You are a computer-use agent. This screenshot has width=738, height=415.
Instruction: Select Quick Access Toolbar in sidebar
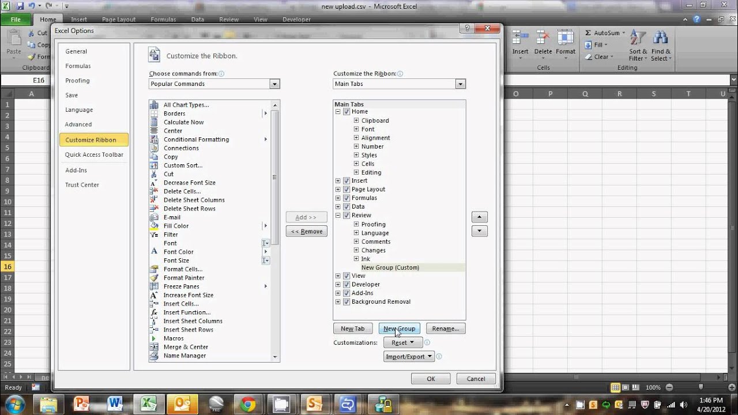coord(94,154)
